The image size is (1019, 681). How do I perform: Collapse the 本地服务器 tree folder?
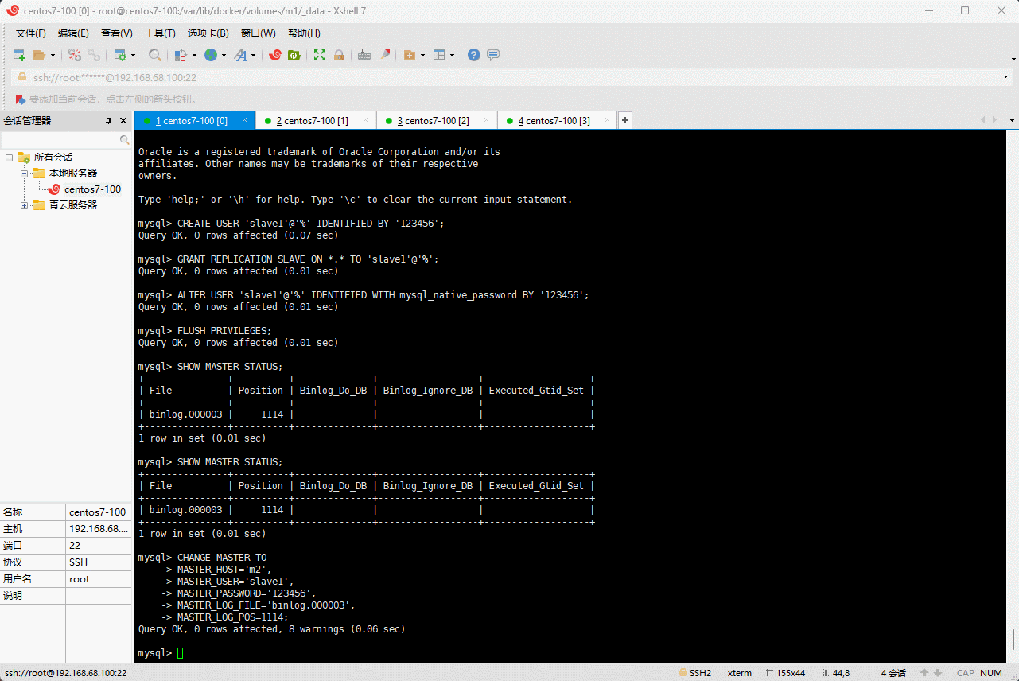click(x=24, y=173)
